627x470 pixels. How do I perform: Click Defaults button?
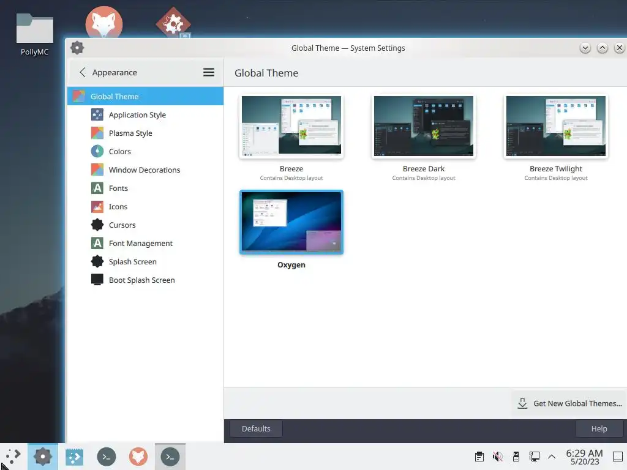pos(256,429)
